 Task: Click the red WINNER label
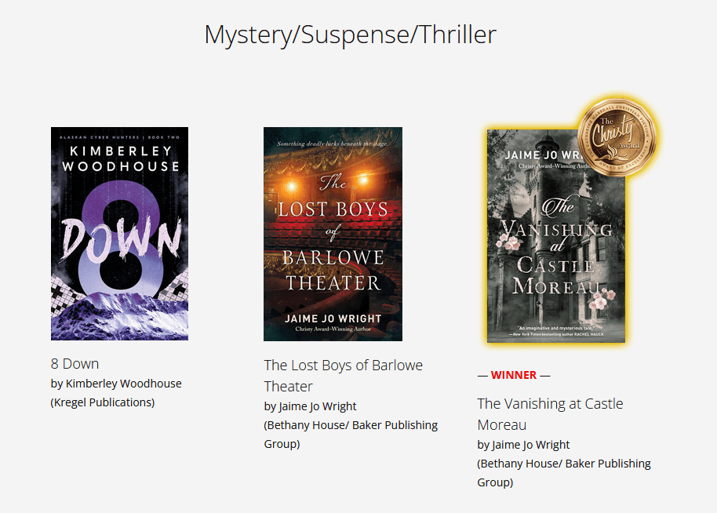514,375
